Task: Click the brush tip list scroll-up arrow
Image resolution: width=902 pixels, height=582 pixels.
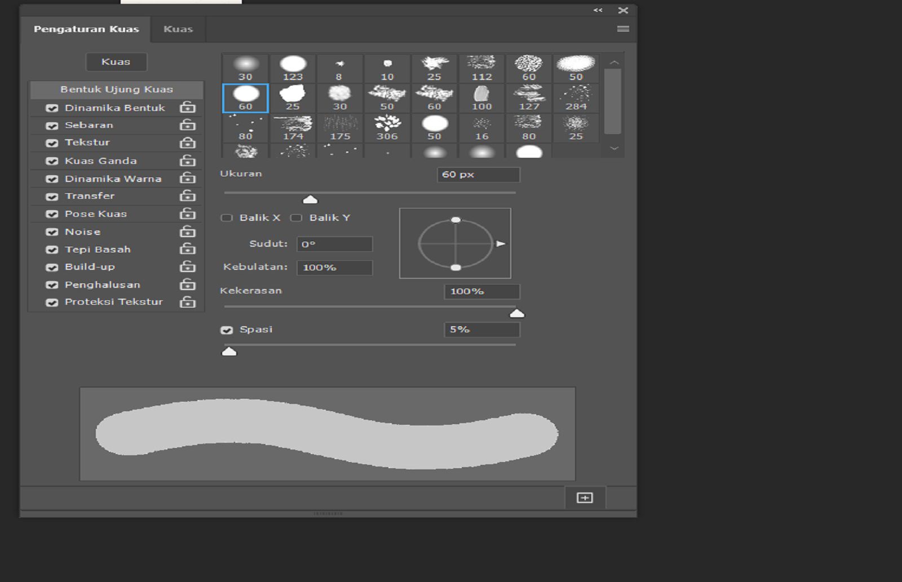Action: 614,62
